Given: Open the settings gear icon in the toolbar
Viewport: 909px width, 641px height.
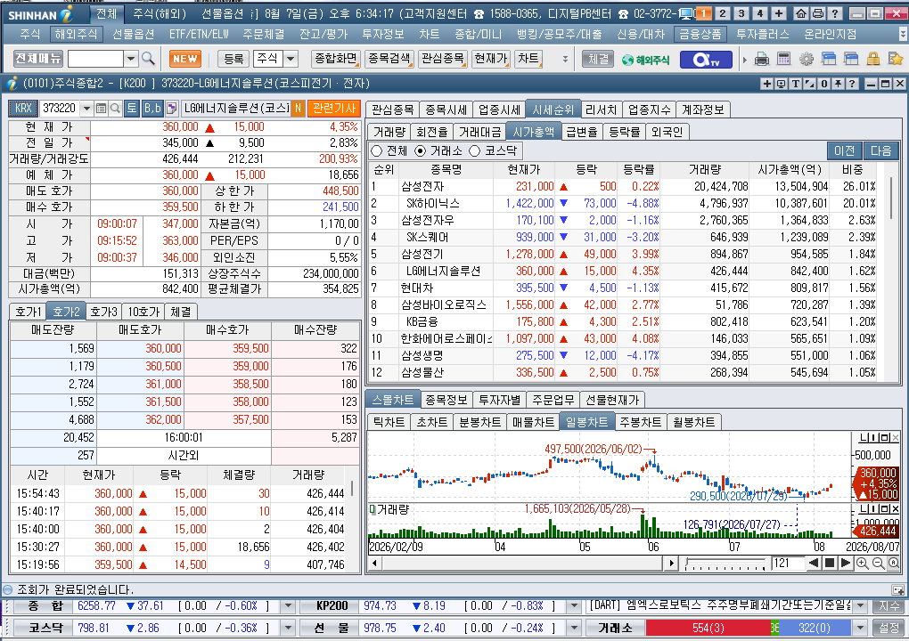Looking at the screenshot, I should (807, 59).
